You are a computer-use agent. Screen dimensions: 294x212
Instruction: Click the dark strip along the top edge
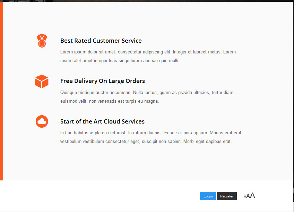(147, 1)
